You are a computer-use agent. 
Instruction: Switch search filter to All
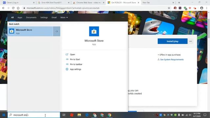[12, 17]
